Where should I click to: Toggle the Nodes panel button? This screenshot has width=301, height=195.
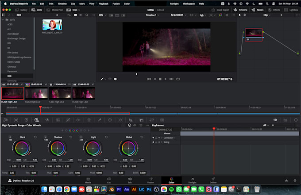[x=258, y=10]
